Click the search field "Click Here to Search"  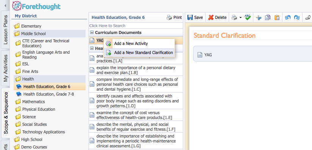pyautogui.click(x=136, y=26)
